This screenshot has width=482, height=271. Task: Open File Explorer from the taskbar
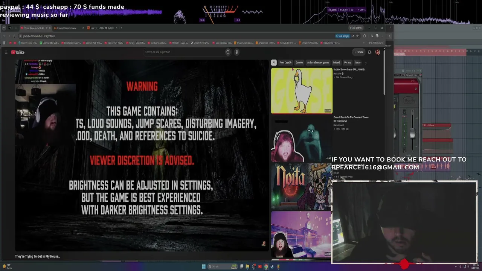coord(247,266)
